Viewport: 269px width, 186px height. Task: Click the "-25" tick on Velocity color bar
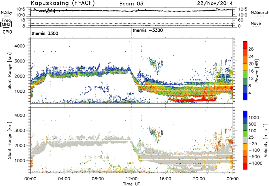253,143
